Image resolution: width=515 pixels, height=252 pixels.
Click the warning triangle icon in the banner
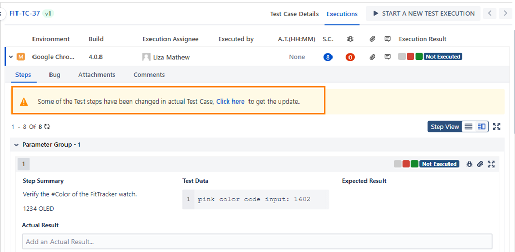24,102
